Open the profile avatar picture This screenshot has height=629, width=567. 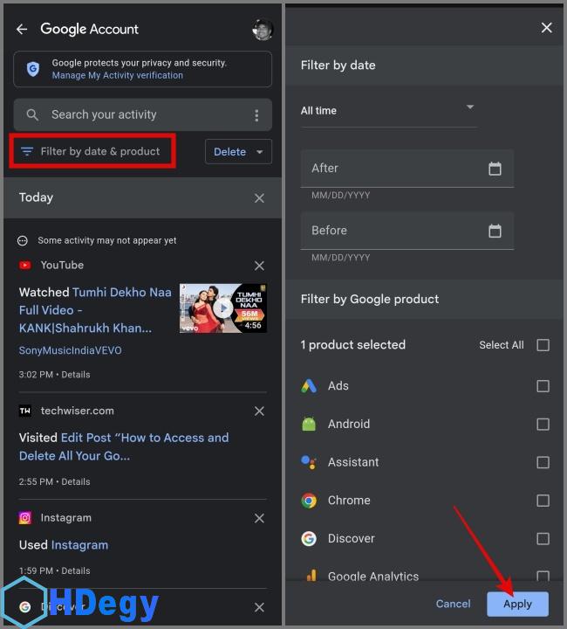click(x=262, y=29)
